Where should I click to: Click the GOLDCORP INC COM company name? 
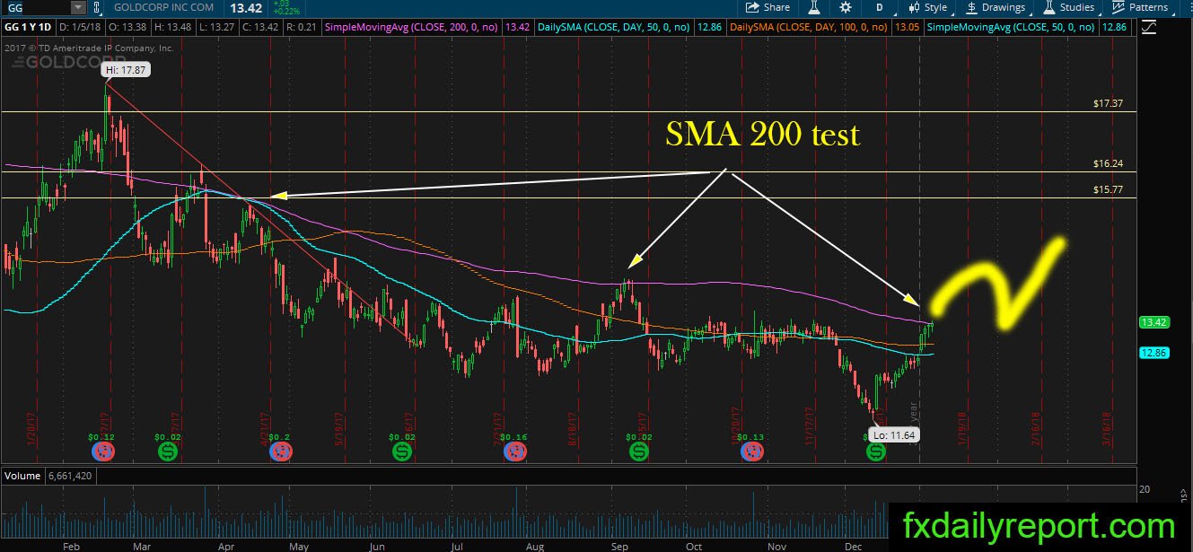[x=163, y=7]
